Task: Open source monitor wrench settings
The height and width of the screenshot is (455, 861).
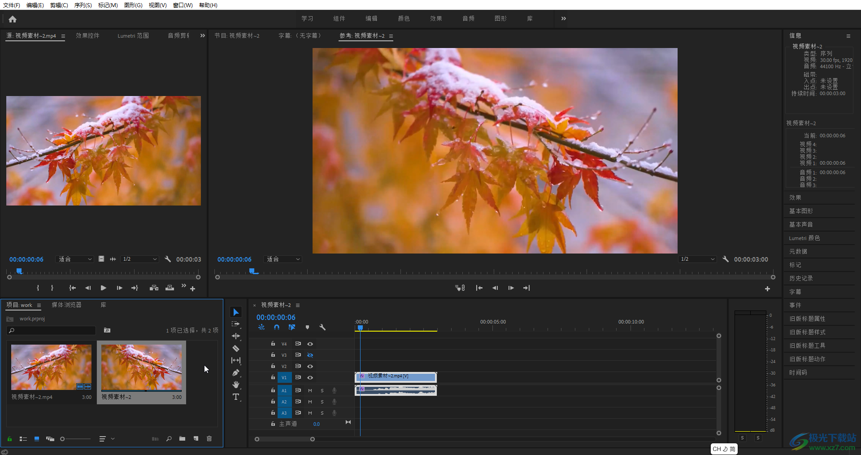Action: (168, 259)
